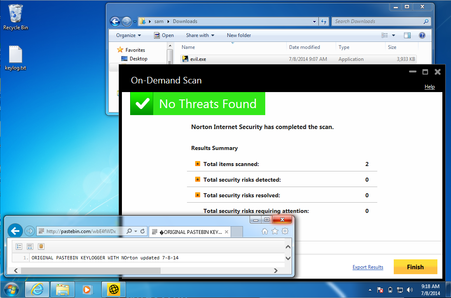
Task: Open the Share with dropdown
Action: (200, 35)
